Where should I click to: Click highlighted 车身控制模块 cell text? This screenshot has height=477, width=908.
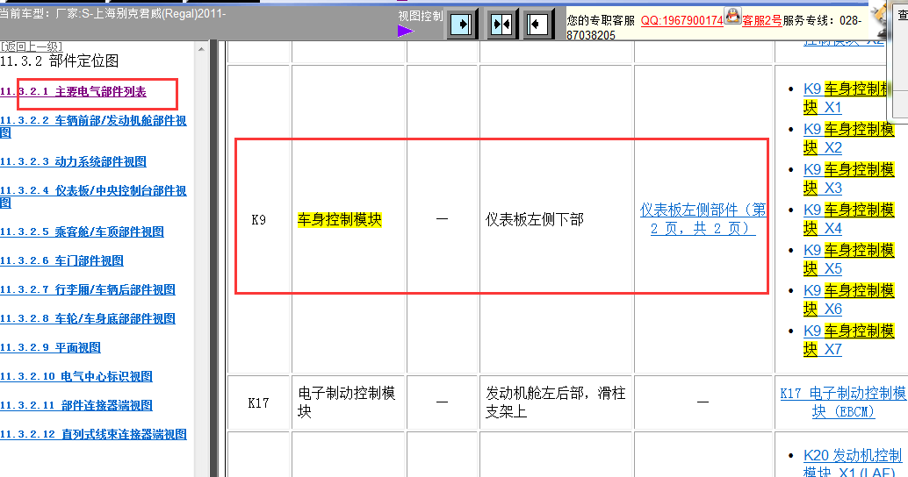[x=340, y=220]
